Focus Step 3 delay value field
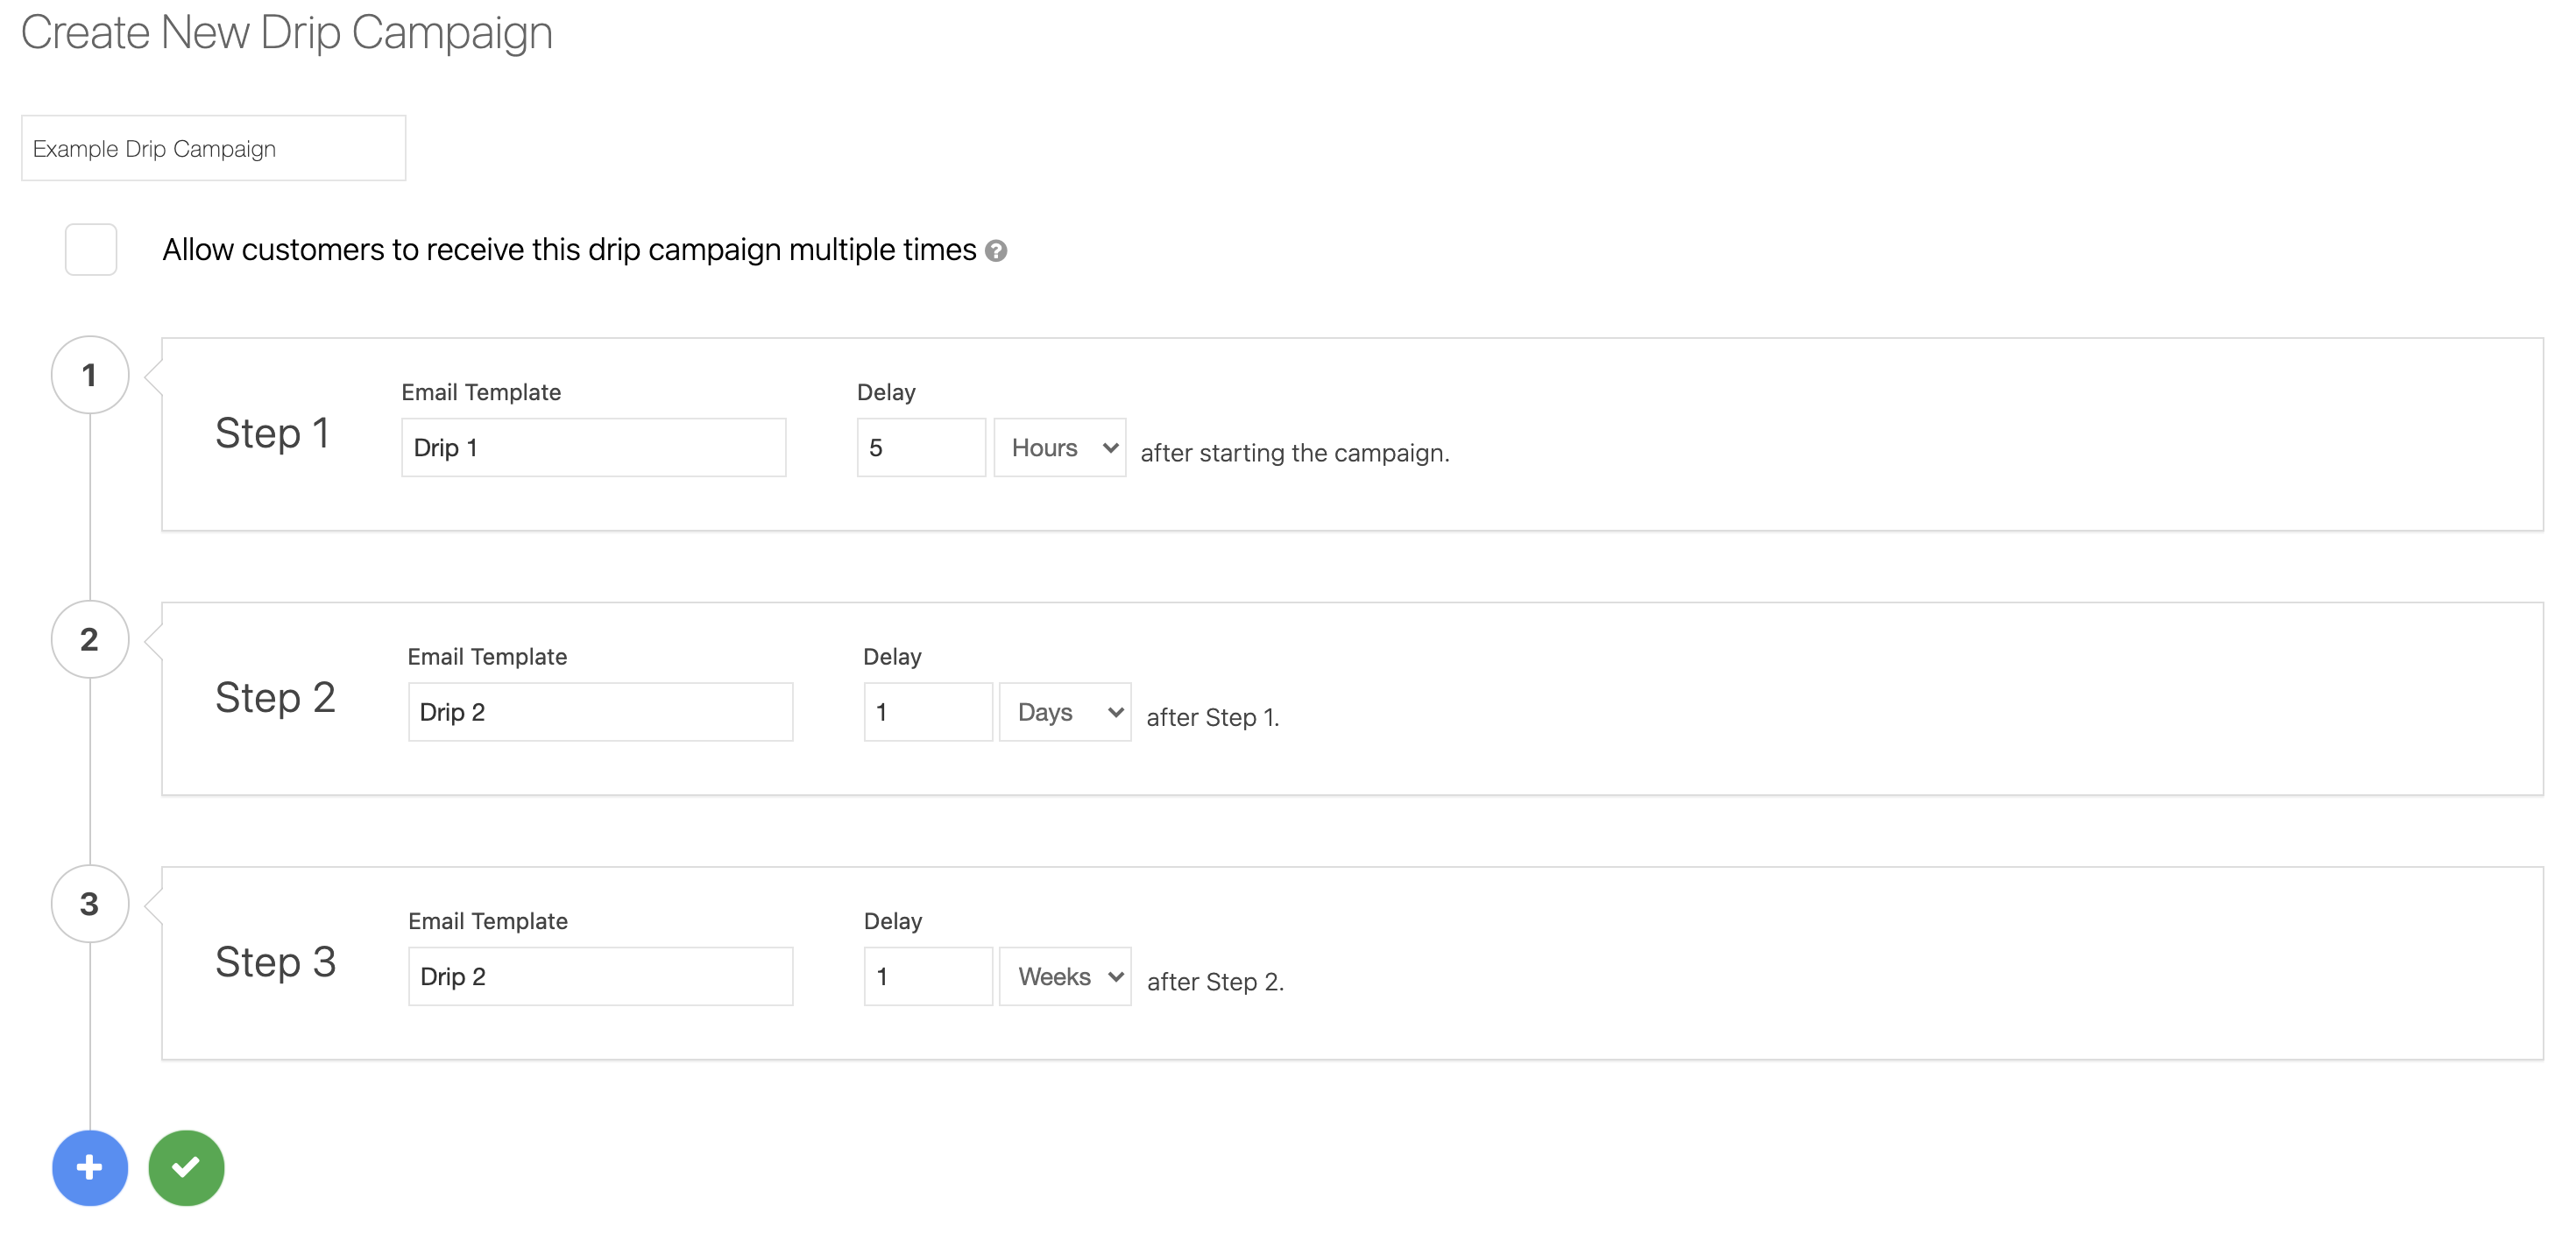The height and width of the screenshot is (1247, 2576). click(x=928, y=976)
